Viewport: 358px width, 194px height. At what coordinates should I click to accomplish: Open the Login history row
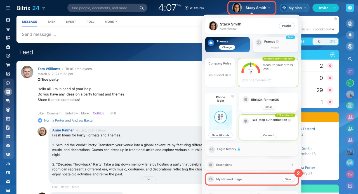click(251, 149)
